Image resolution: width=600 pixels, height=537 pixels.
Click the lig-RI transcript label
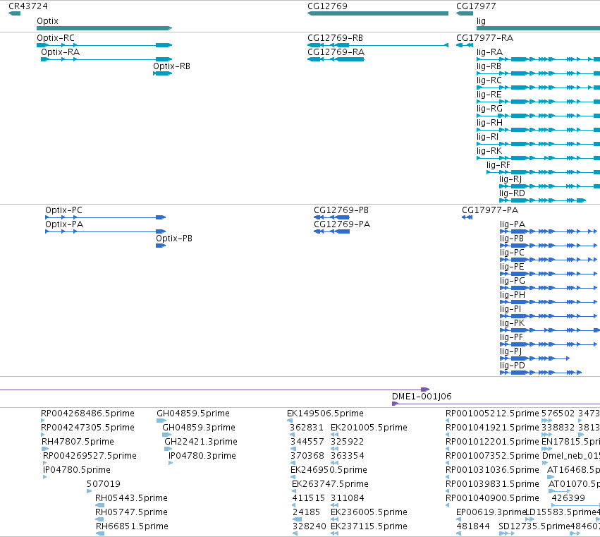(487, 137)
